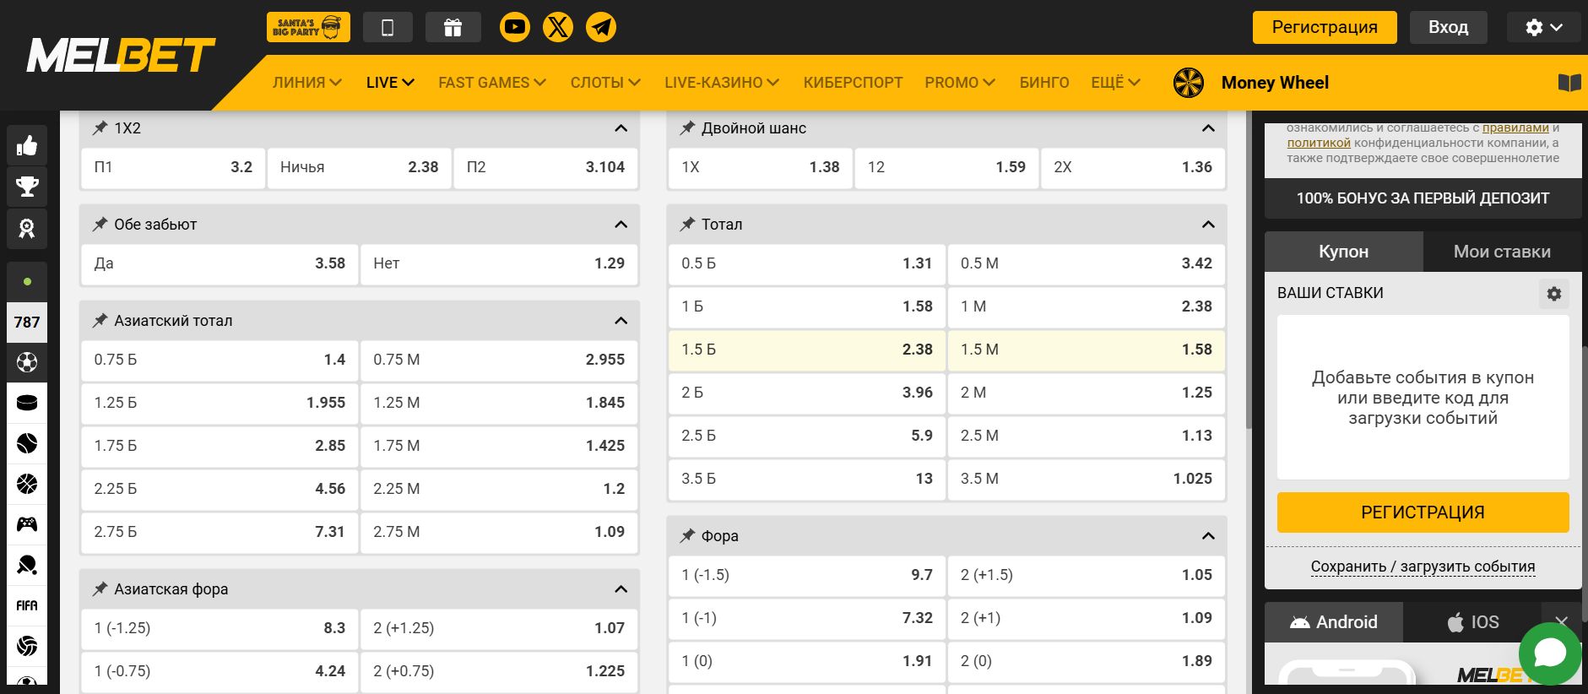
Task: Select the table tennis sport icon
Action: pyautogui.click(x=27, y=565)
